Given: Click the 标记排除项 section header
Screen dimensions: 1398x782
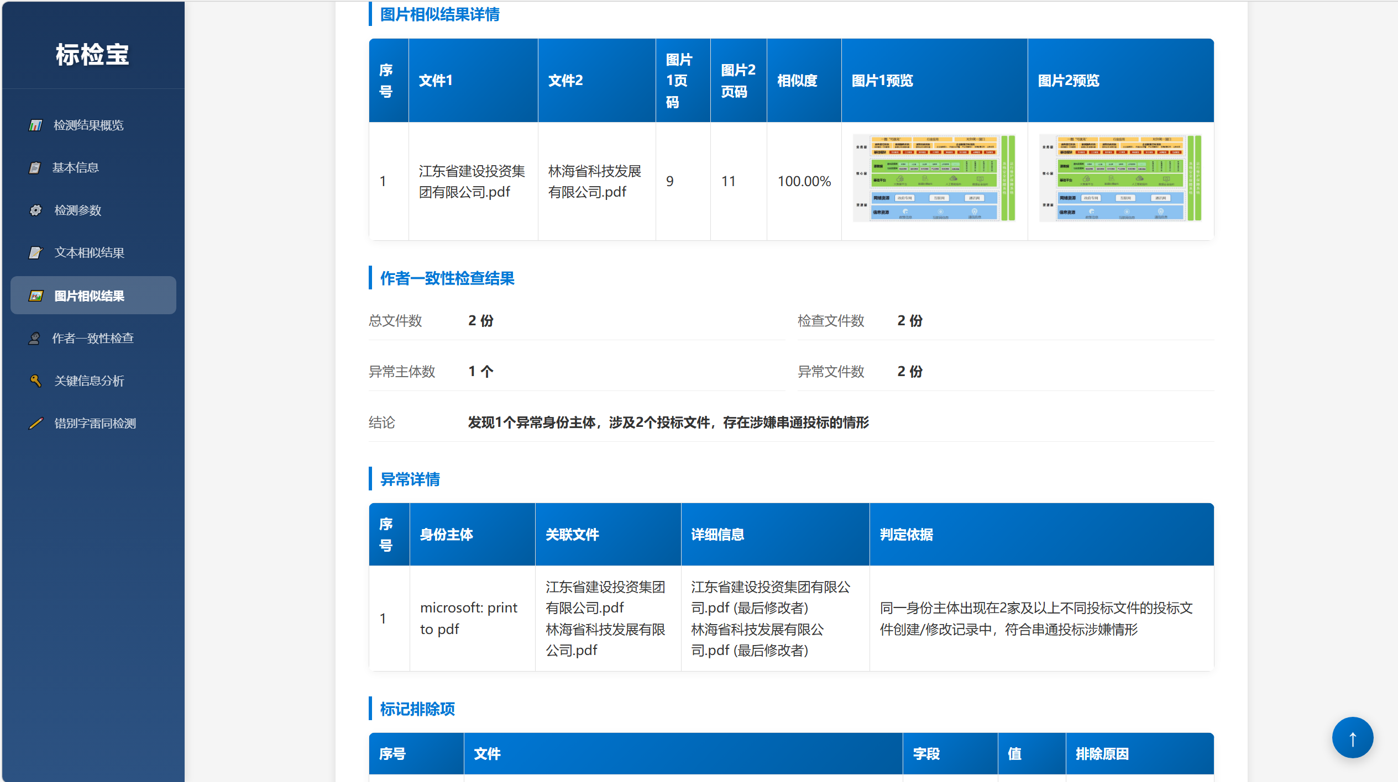Looking at the screenshot, I should pyautogui.click(x=416, y=709).
